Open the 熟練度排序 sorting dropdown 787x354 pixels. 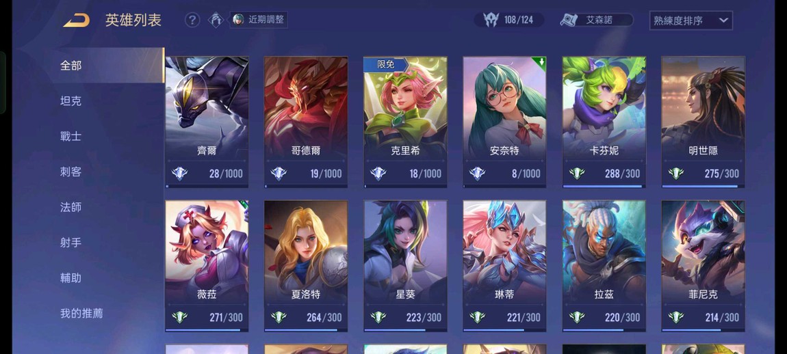[x=691, y=21]
